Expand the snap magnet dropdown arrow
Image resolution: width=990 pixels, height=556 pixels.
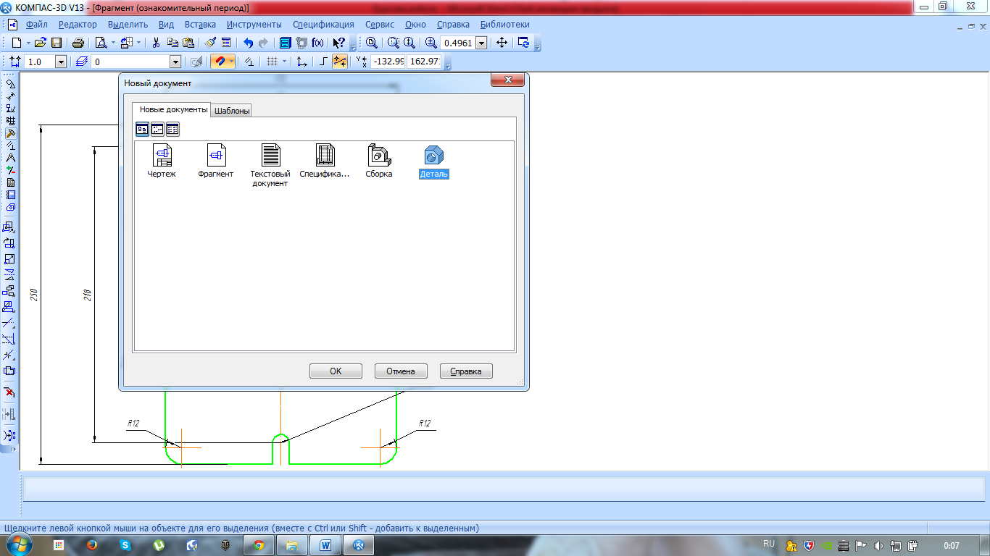(x=232, y=62)
